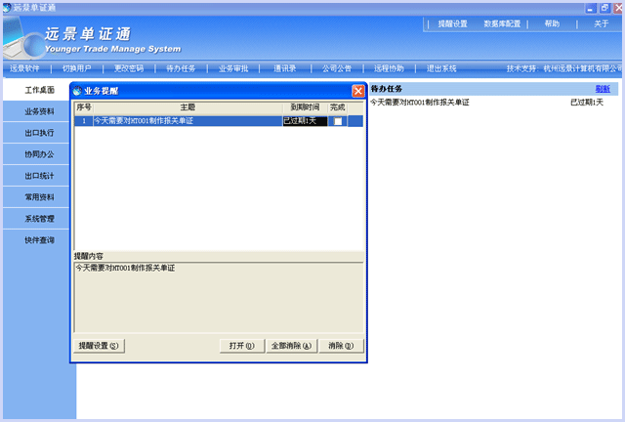The image size is (625, 422).
Task: Close the 业务提醒 dialog
Action: pos(358,91)
